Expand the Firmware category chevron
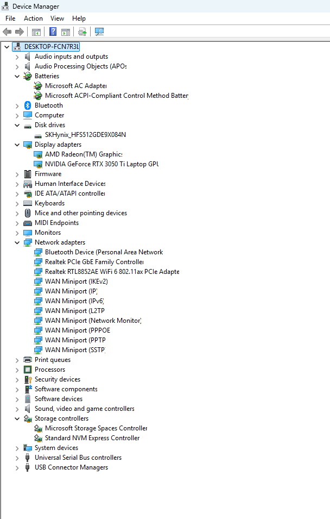The image size is (330, 519). coord(17,174)
